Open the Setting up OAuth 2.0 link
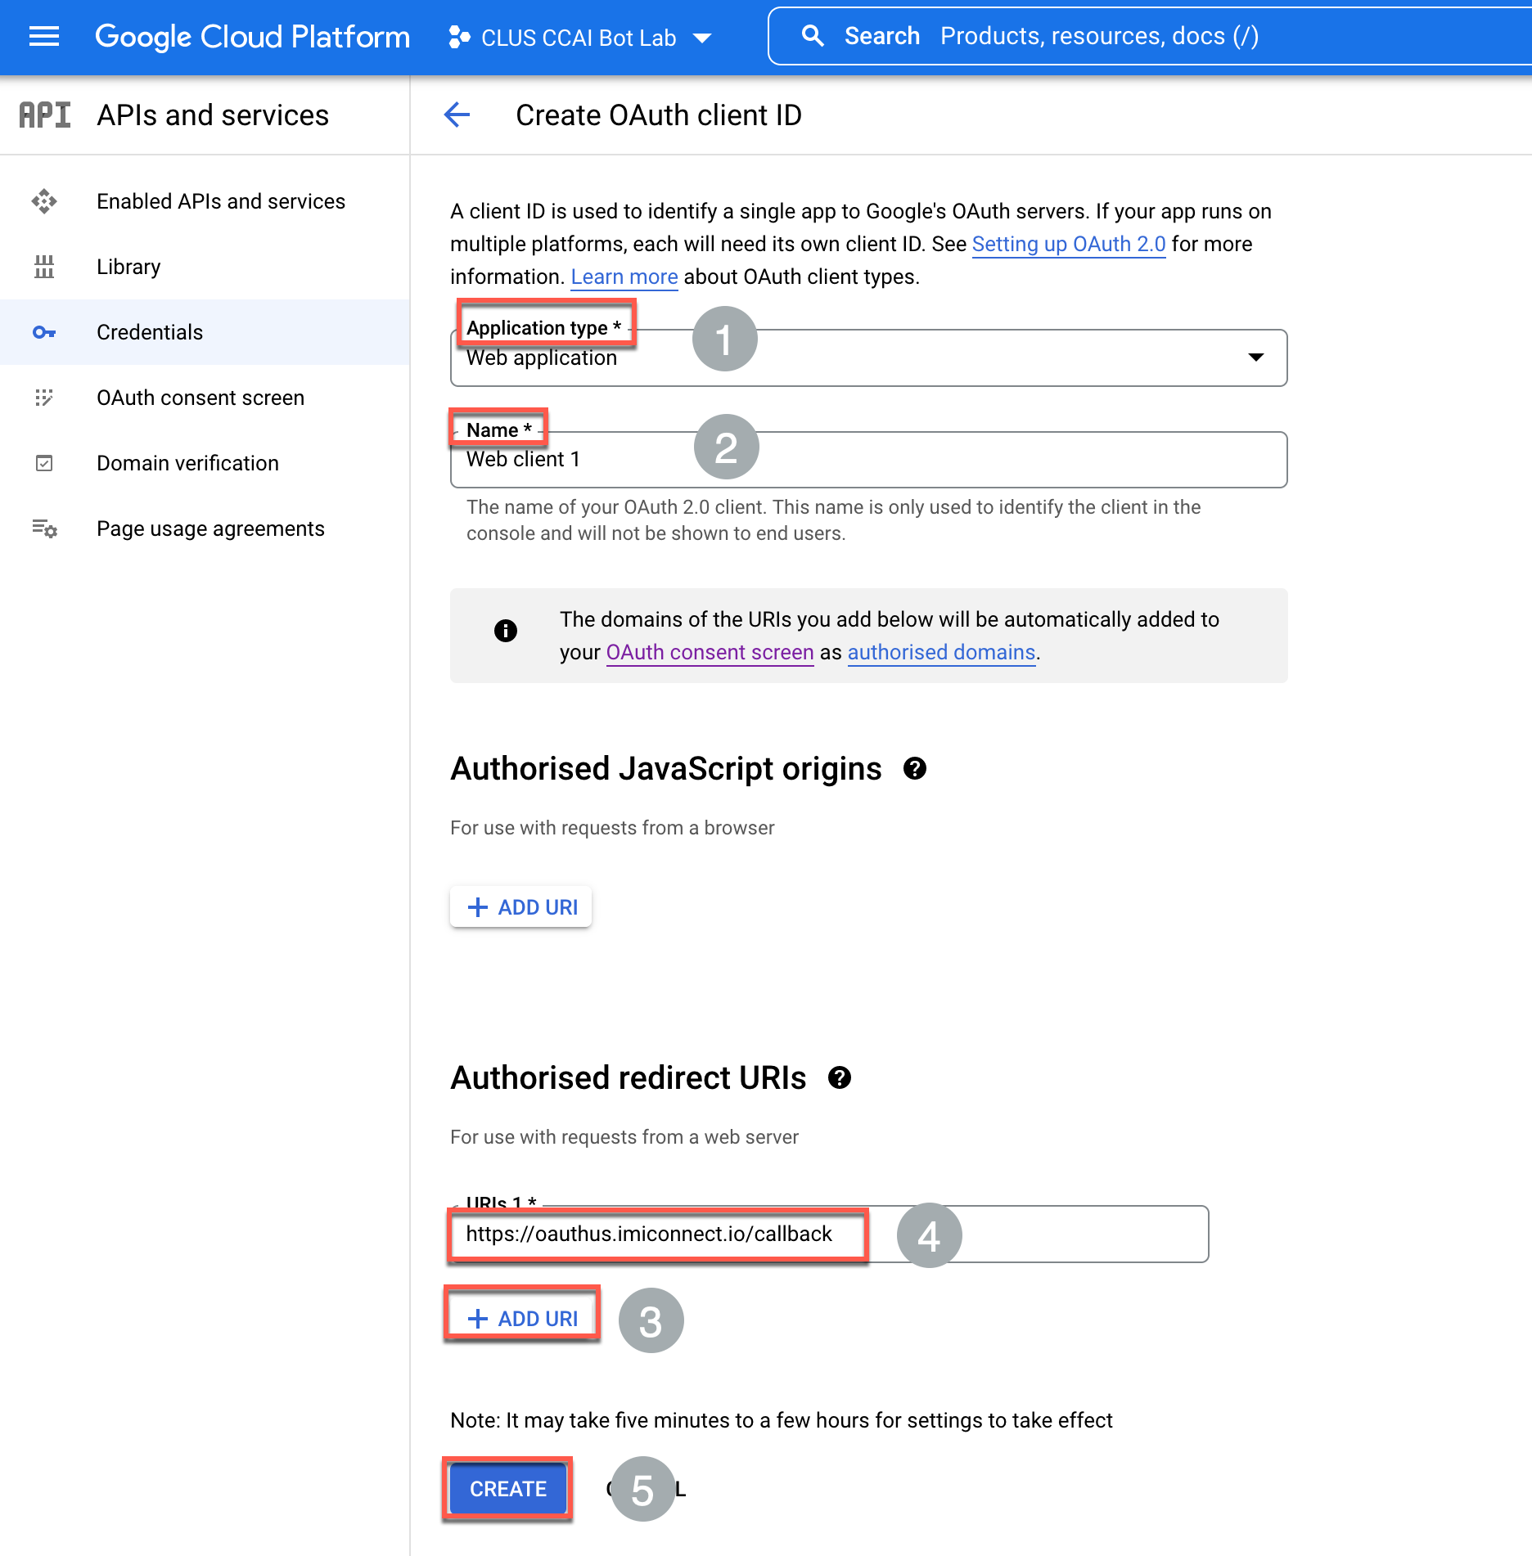Viewport: 1532px width, 1556px height. (1069, 244)
